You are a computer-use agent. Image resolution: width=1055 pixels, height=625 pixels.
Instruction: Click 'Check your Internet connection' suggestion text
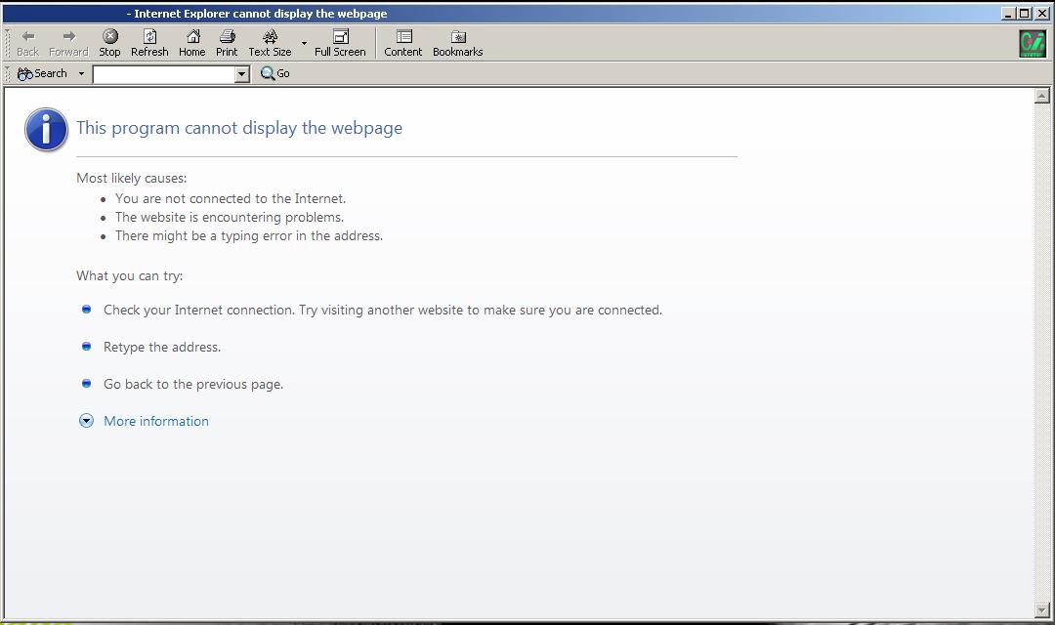[383, 311]
